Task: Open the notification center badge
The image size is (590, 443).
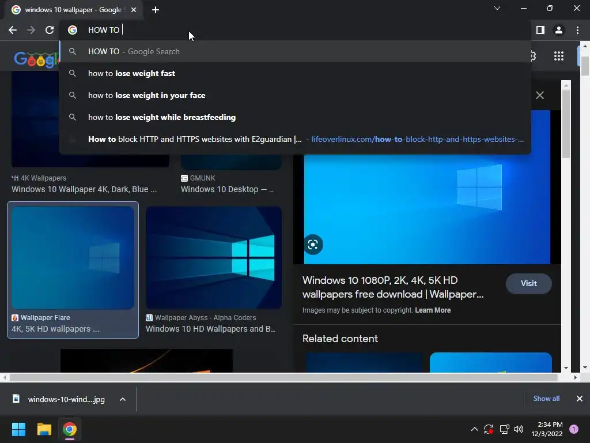Action: 574,429
